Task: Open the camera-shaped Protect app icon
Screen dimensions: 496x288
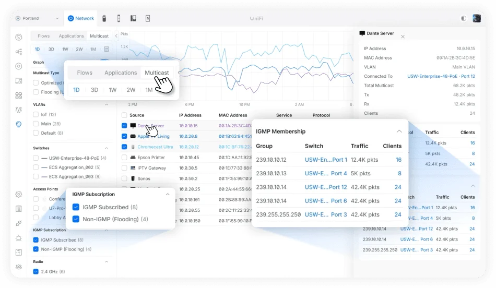Action: point(104,18)
